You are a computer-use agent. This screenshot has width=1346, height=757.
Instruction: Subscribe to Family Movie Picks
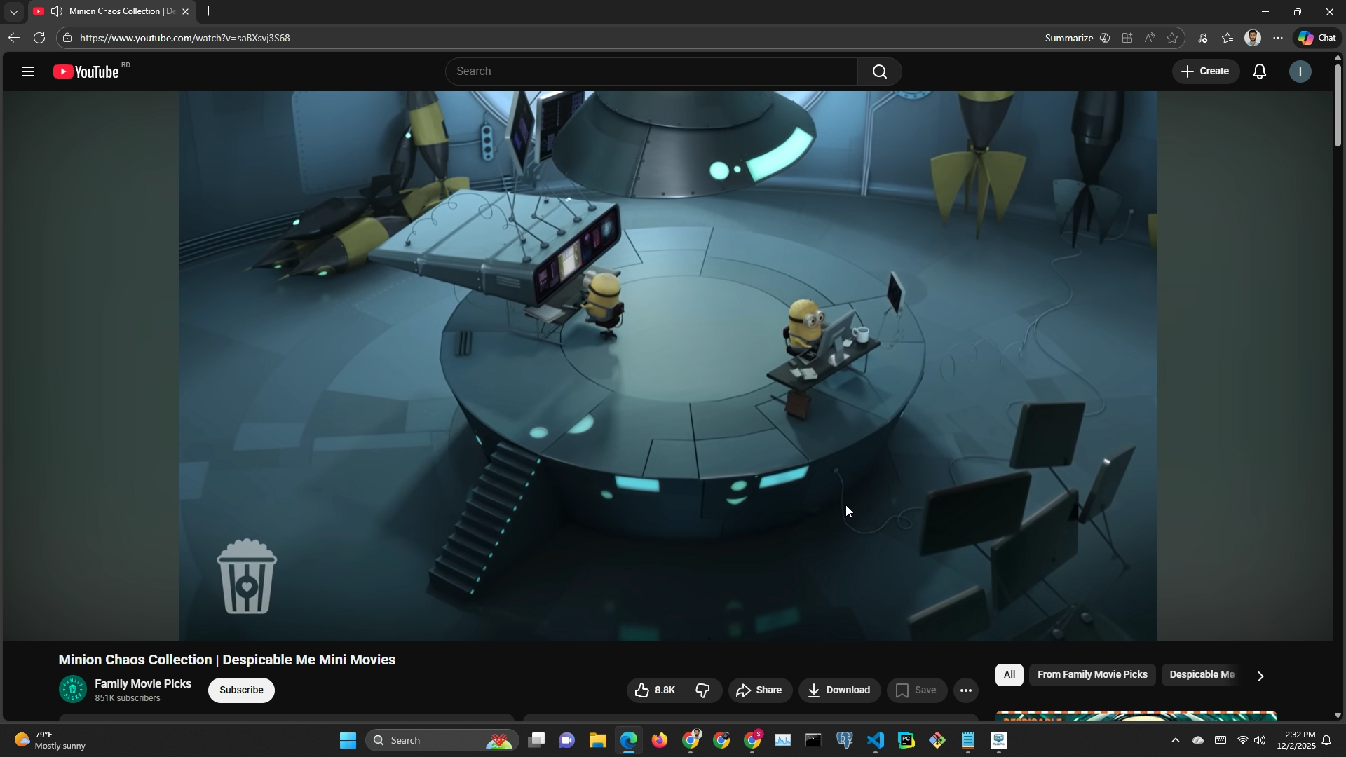click(241, 690)
